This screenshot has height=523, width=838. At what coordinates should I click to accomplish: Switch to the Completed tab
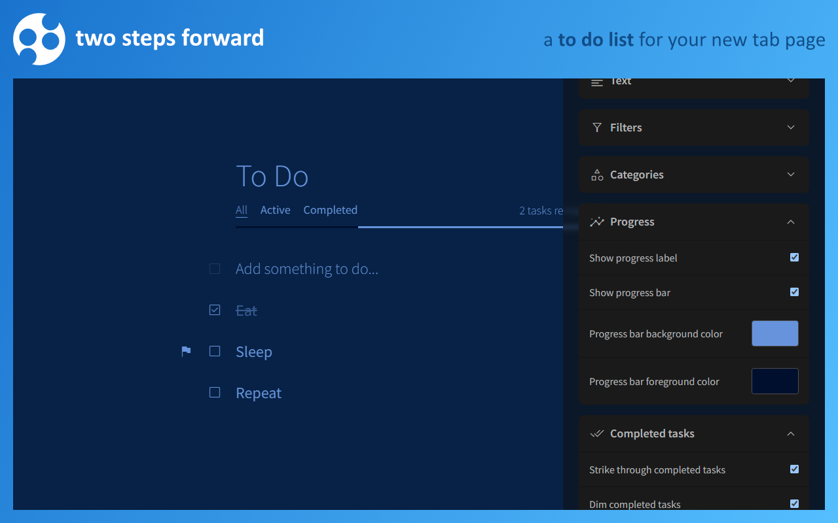330,210
